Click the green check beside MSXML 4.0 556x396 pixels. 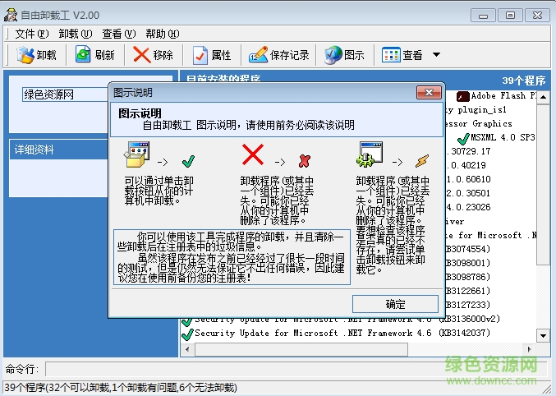click(463, 138)
